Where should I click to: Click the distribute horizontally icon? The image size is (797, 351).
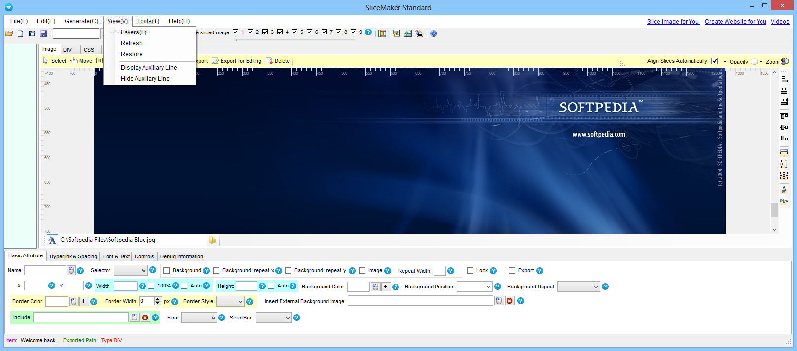tap(784, 201)
